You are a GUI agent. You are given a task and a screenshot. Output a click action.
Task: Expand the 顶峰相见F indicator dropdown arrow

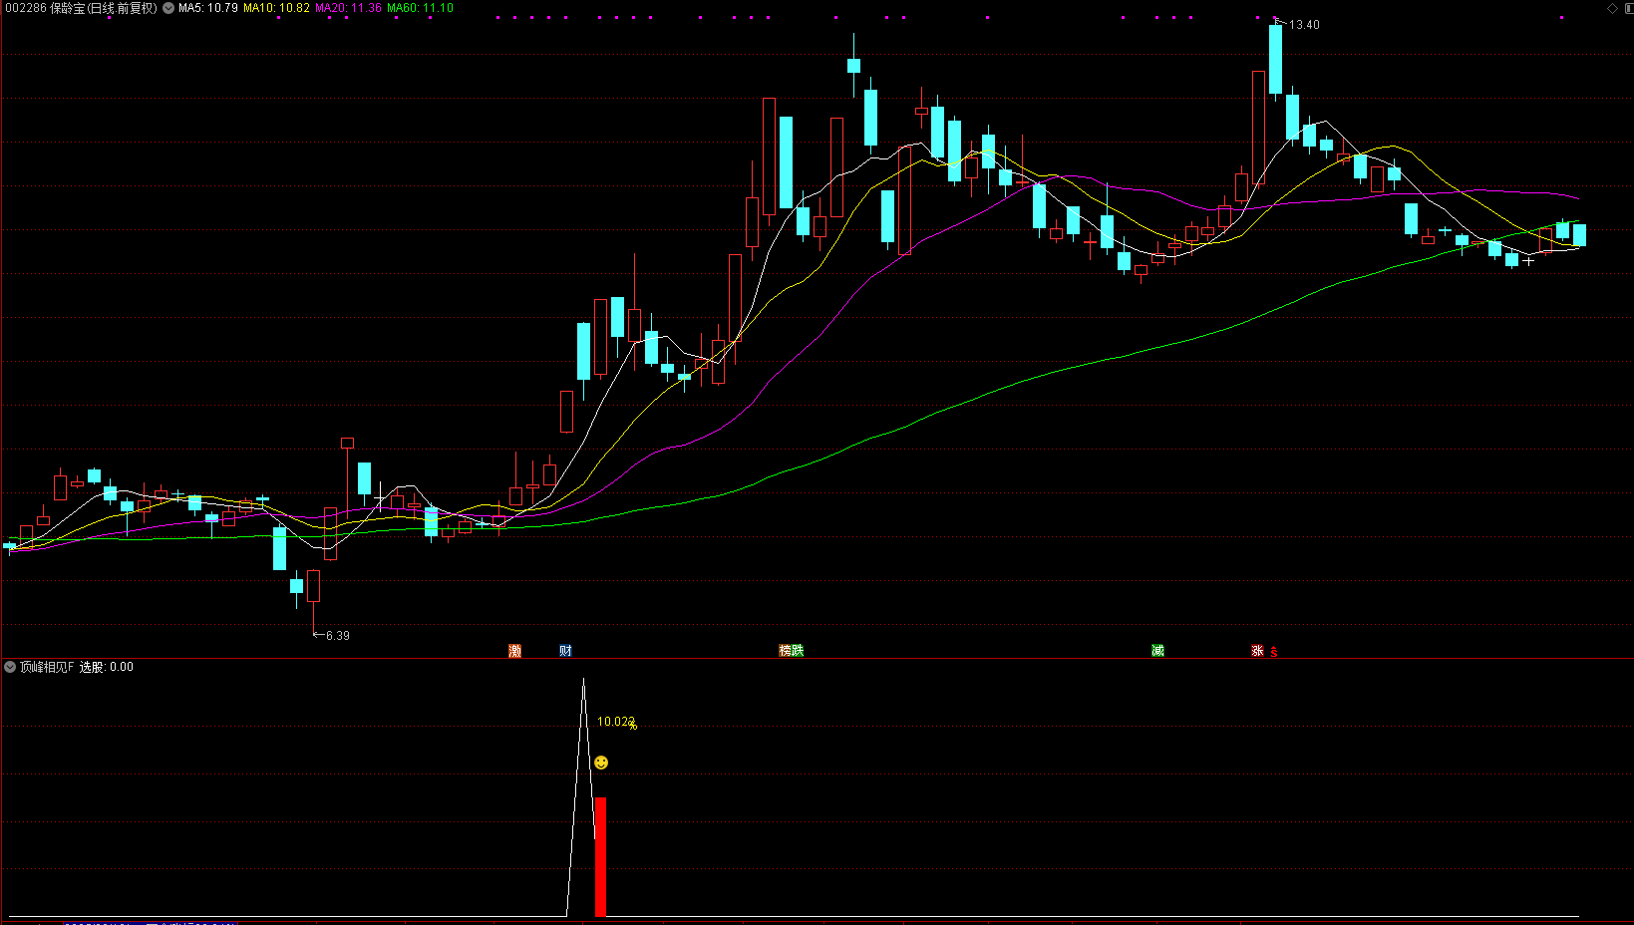pyautogui.click(x=10, y=667)
